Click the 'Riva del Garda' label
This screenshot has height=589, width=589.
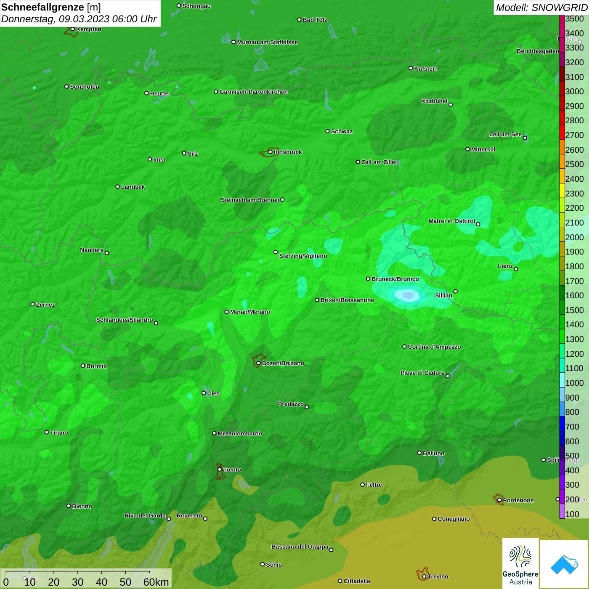tap(145, 515)
